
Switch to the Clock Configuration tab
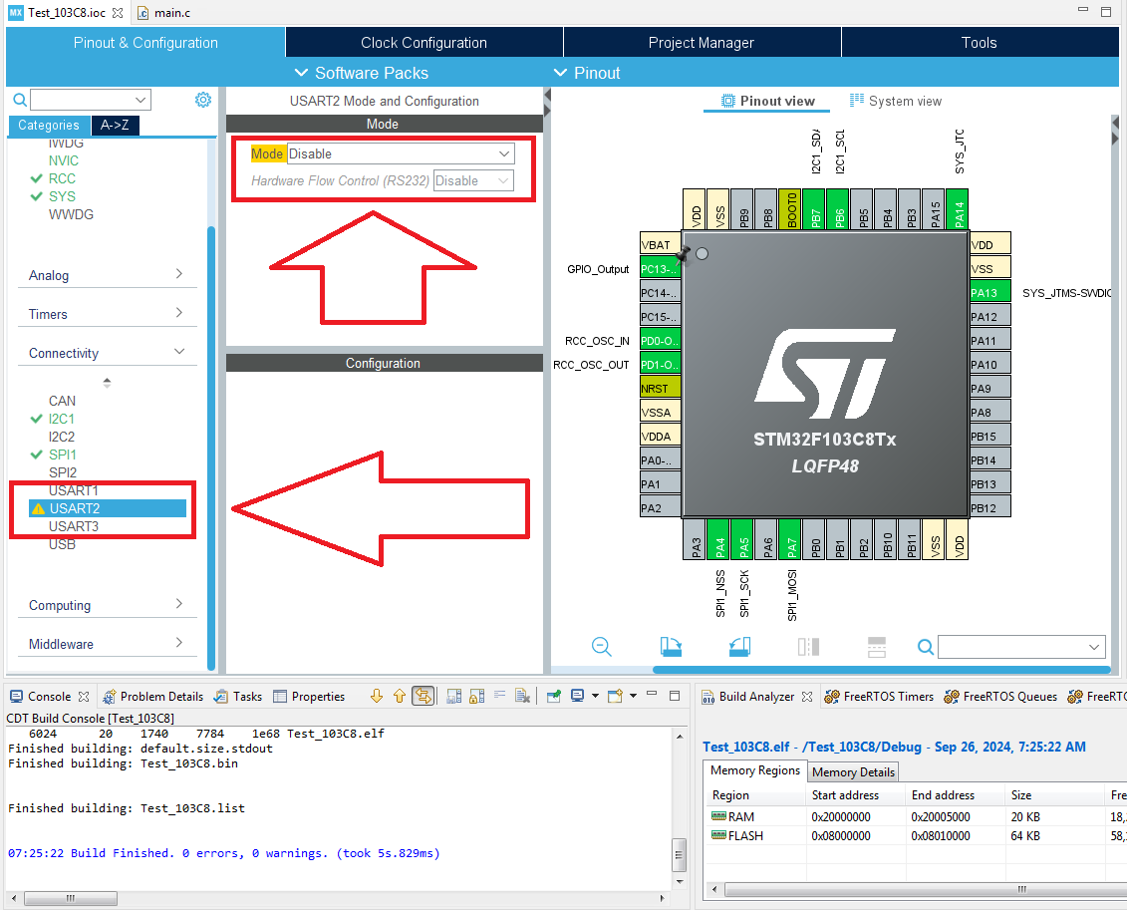423,43
